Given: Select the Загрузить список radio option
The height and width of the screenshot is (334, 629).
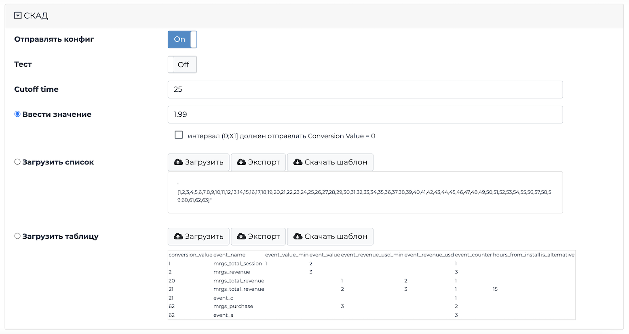Looking at the screenshot, I should pos(17,162).
